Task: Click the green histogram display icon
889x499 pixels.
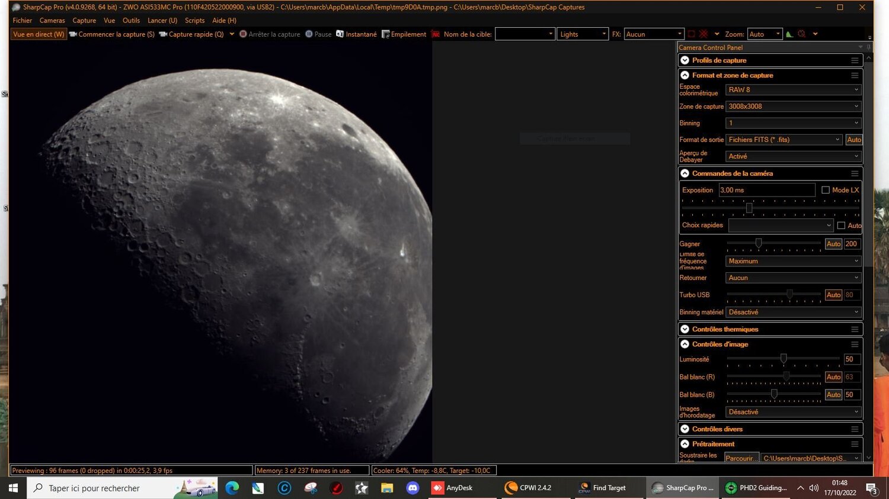Action: [x=790, y=34]
